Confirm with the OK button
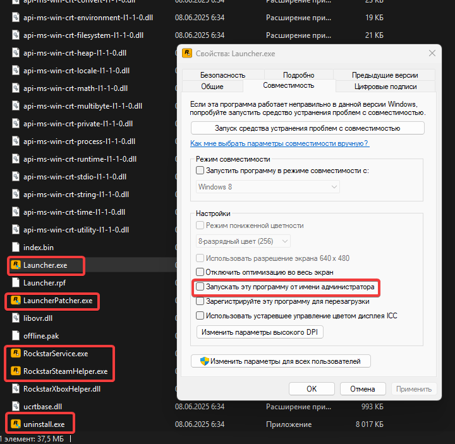 (312, 388)
